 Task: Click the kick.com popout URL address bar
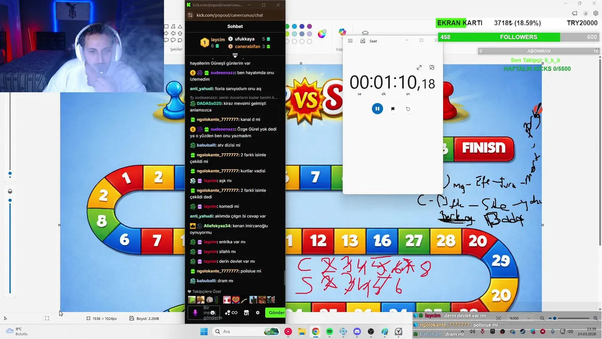click(x=230, y=15)
